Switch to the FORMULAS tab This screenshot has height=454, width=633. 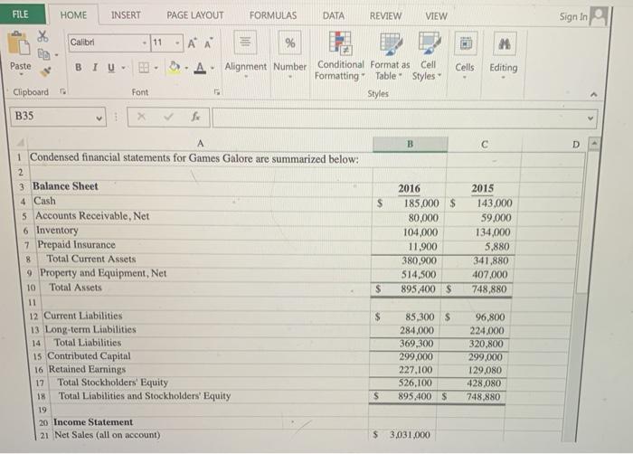click(x=273, y=15)
